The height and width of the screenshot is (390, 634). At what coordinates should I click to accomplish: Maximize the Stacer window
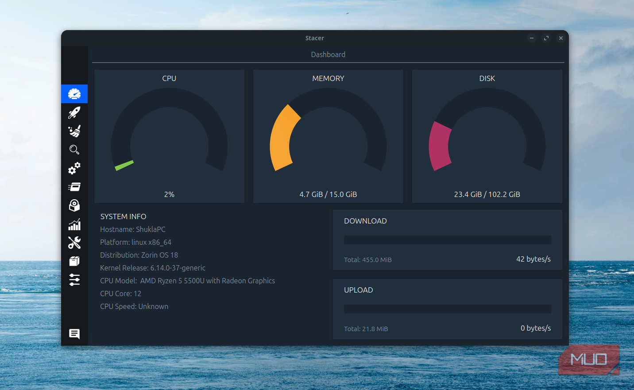click(546, 38)
